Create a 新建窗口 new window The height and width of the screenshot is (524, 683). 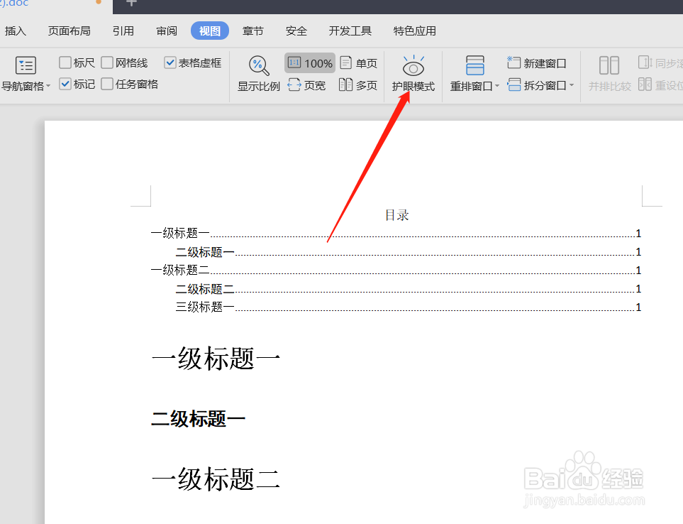pos(537,62)
